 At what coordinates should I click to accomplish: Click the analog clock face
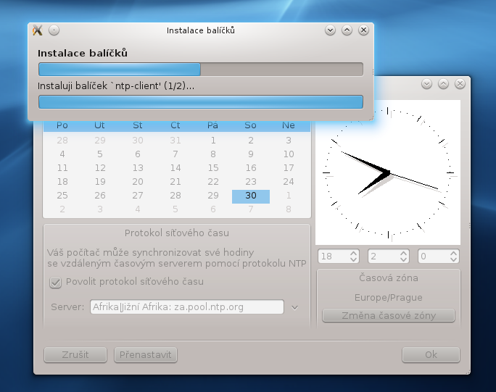(389, 172)
